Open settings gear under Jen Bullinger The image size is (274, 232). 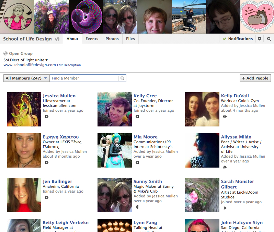(47, 197)
